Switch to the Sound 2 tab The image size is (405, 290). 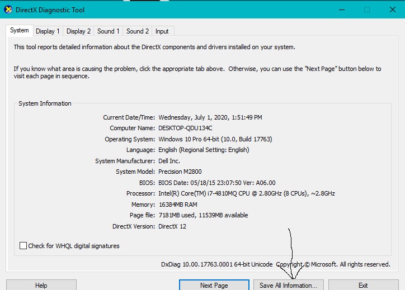pyautogui.click(x=138, y=31)
